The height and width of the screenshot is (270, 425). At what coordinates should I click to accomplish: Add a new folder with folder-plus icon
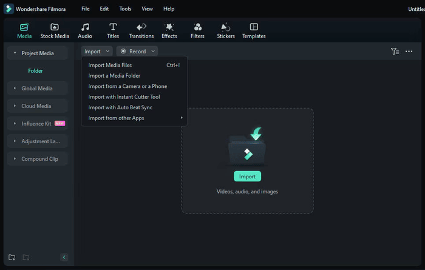12,257
